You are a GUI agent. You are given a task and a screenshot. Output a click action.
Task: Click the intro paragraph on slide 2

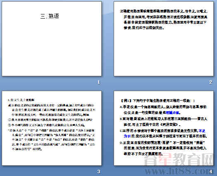(164, 19)
